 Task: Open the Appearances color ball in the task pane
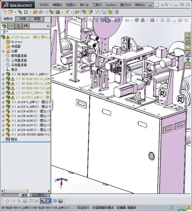[188, 59]
